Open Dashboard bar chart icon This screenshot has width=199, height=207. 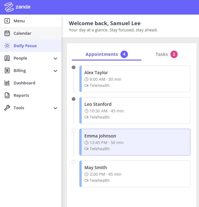7,83
